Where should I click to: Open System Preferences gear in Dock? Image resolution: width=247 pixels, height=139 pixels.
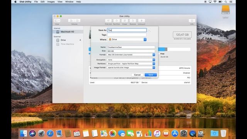184,134
